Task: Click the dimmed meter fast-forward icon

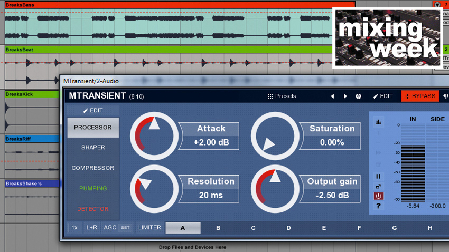Action: (x=378, y=153)
